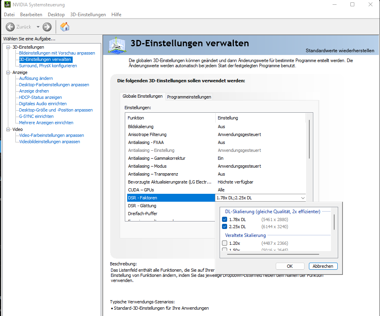Click the Einstellung column header
Screen dimensions: 380x316
261,118
